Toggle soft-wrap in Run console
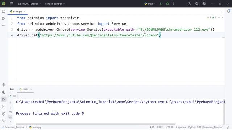This screenshot has width=232, height=130. pos(11,112)
